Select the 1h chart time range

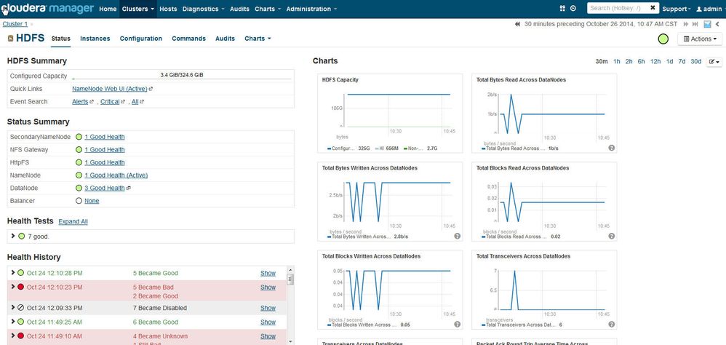tap(617, 62)
